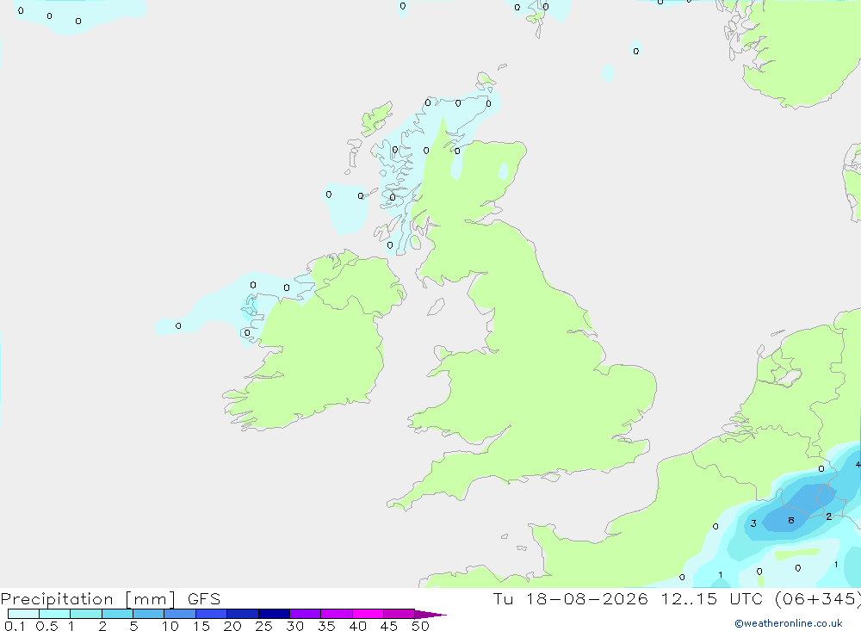Click the legend label '25'
The height and width of the screenshot is (631, 861).
tap(263, 626)
